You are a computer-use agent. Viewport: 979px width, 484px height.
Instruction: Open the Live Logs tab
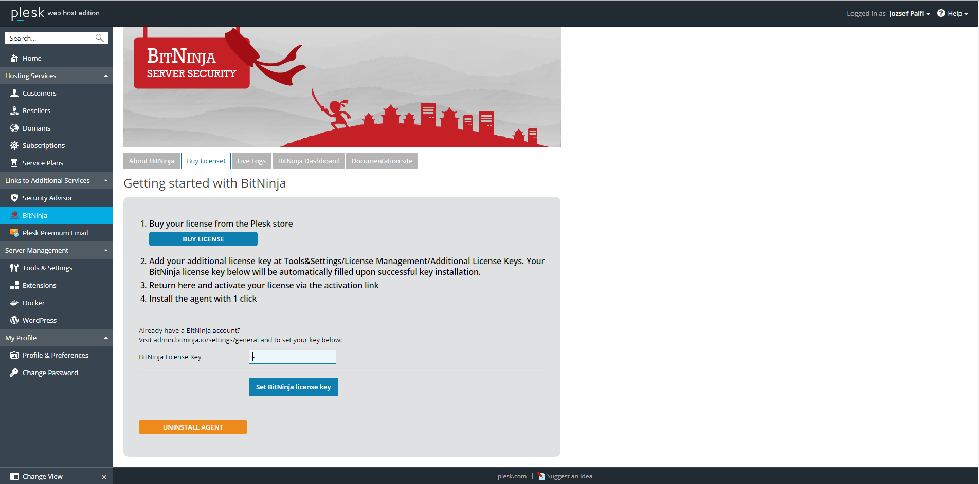click(x=251, y=161)
